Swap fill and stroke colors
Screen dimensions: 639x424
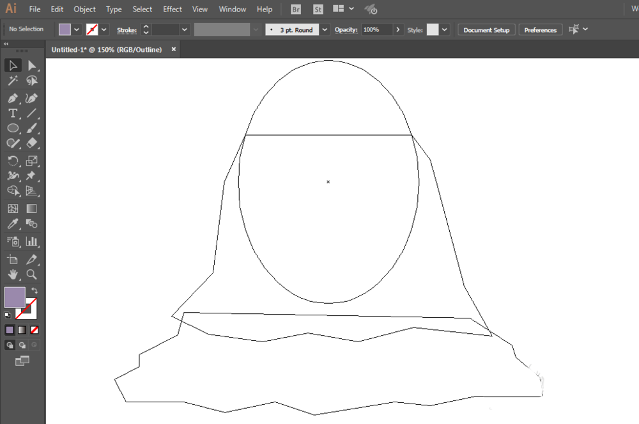pyautogui.click(x=35, y=291)
